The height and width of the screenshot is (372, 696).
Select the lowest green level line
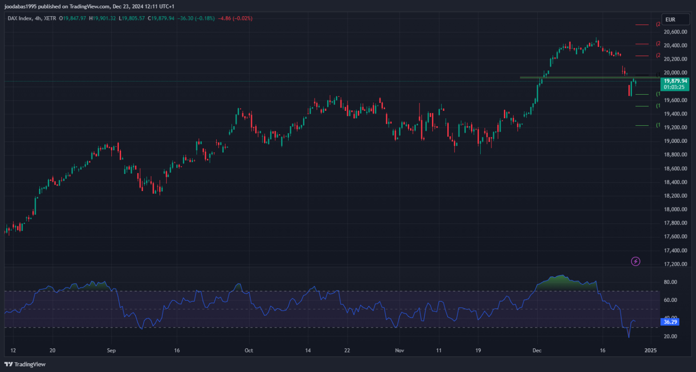(642, 125)
